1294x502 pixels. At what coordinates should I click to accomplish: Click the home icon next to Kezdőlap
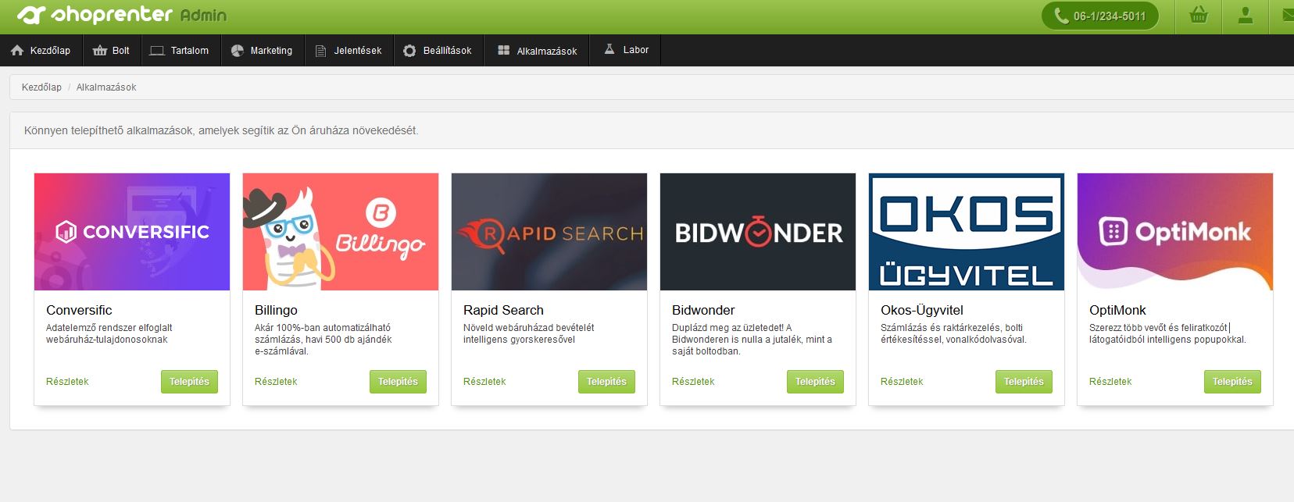17,50
